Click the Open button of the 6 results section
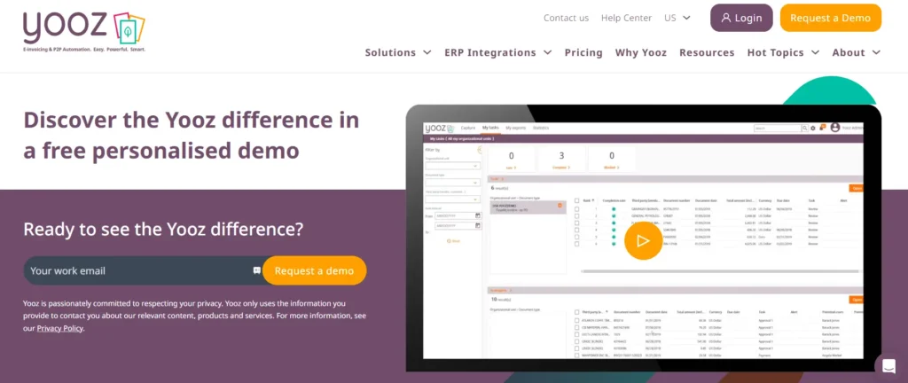The width and height of the screenshot is (908, 383). coord(857,188)
